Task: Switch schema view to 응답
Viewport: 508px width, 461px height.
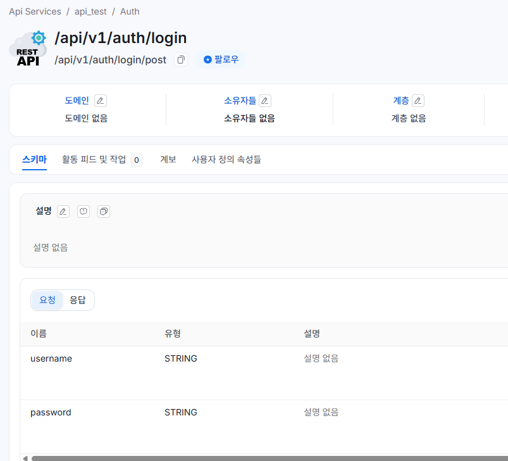Action: [x=77, y=300]
